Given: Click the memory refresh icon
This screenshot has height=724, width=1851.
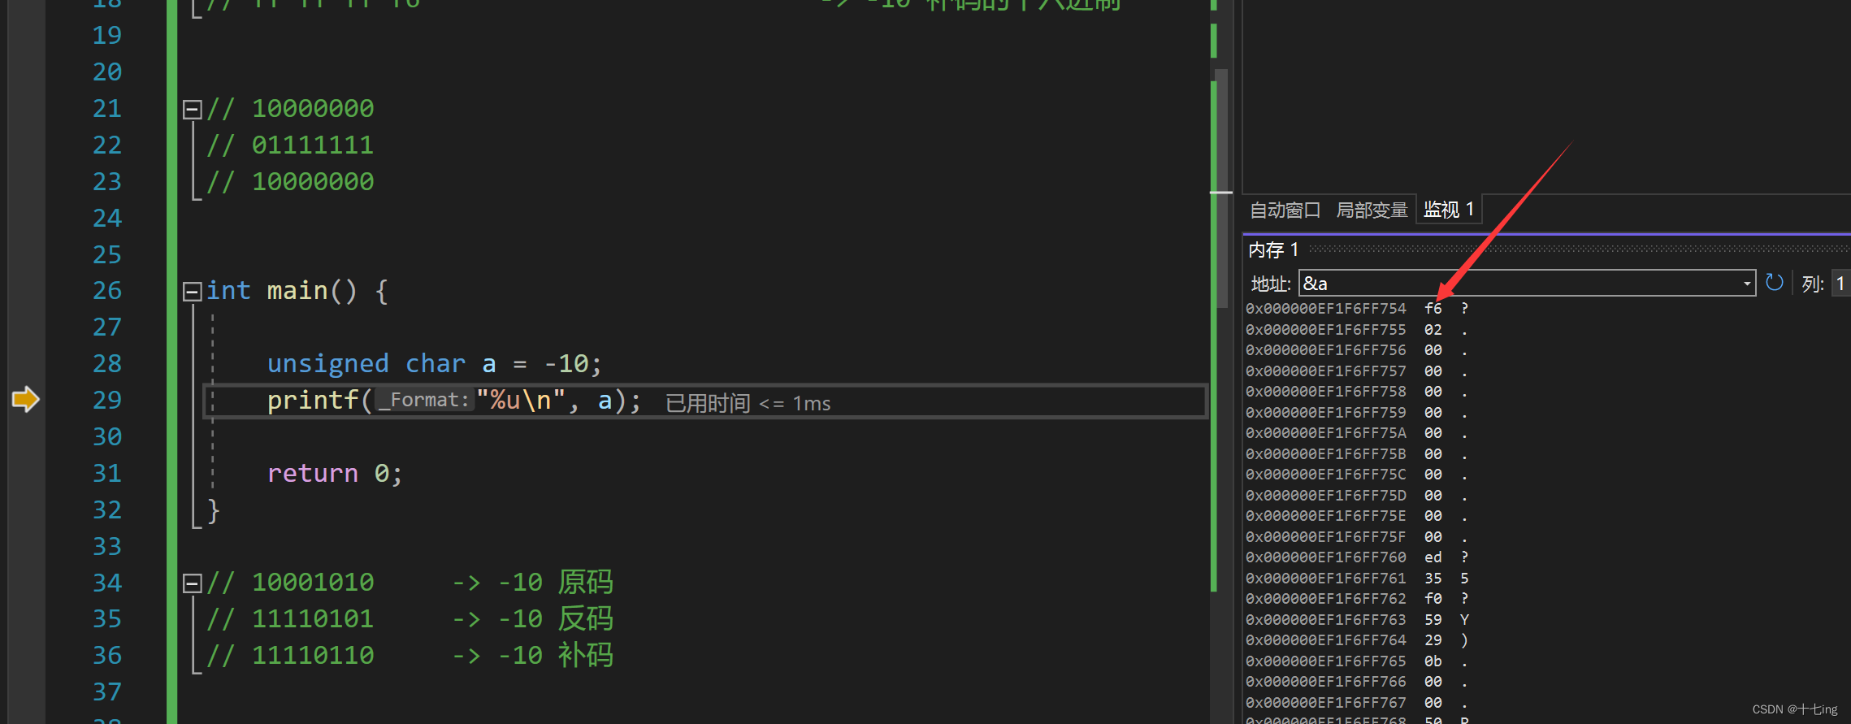Looking at the screenshot, I should pos(1775,283).
